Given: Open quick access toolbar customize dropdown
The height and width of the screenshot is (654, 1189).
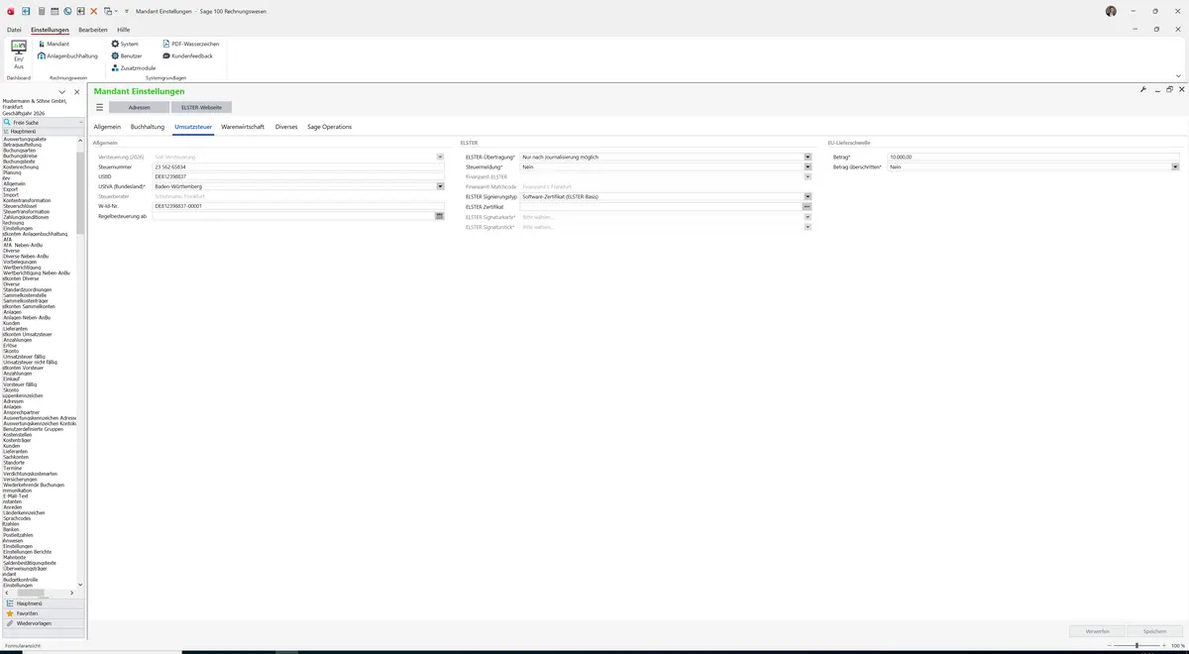Looking at the screenshot, I should [126, 11].
